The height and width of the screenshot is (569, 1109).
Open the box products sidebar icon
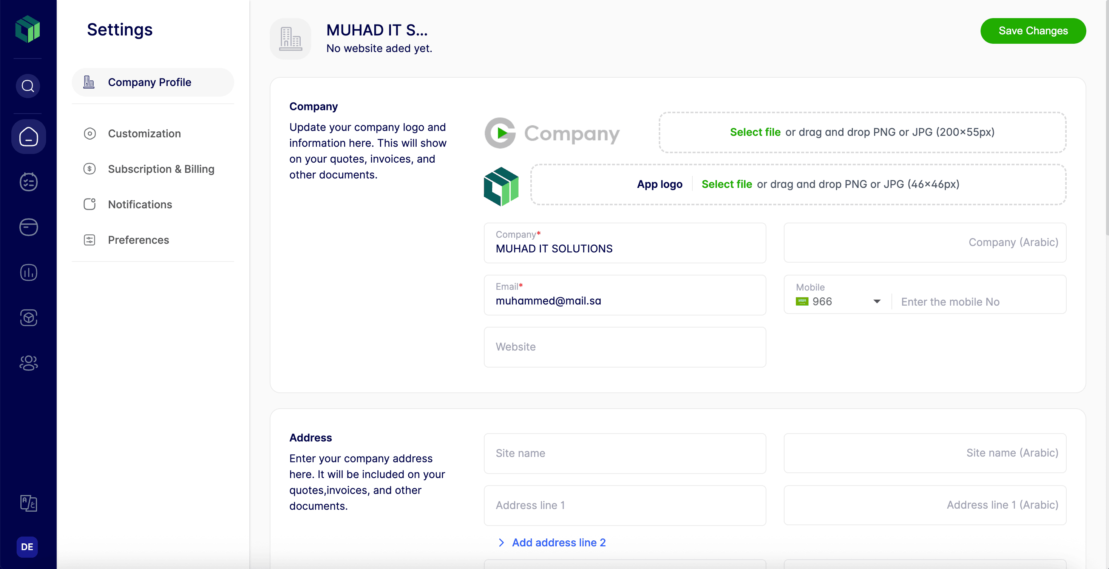click(28, 318)
